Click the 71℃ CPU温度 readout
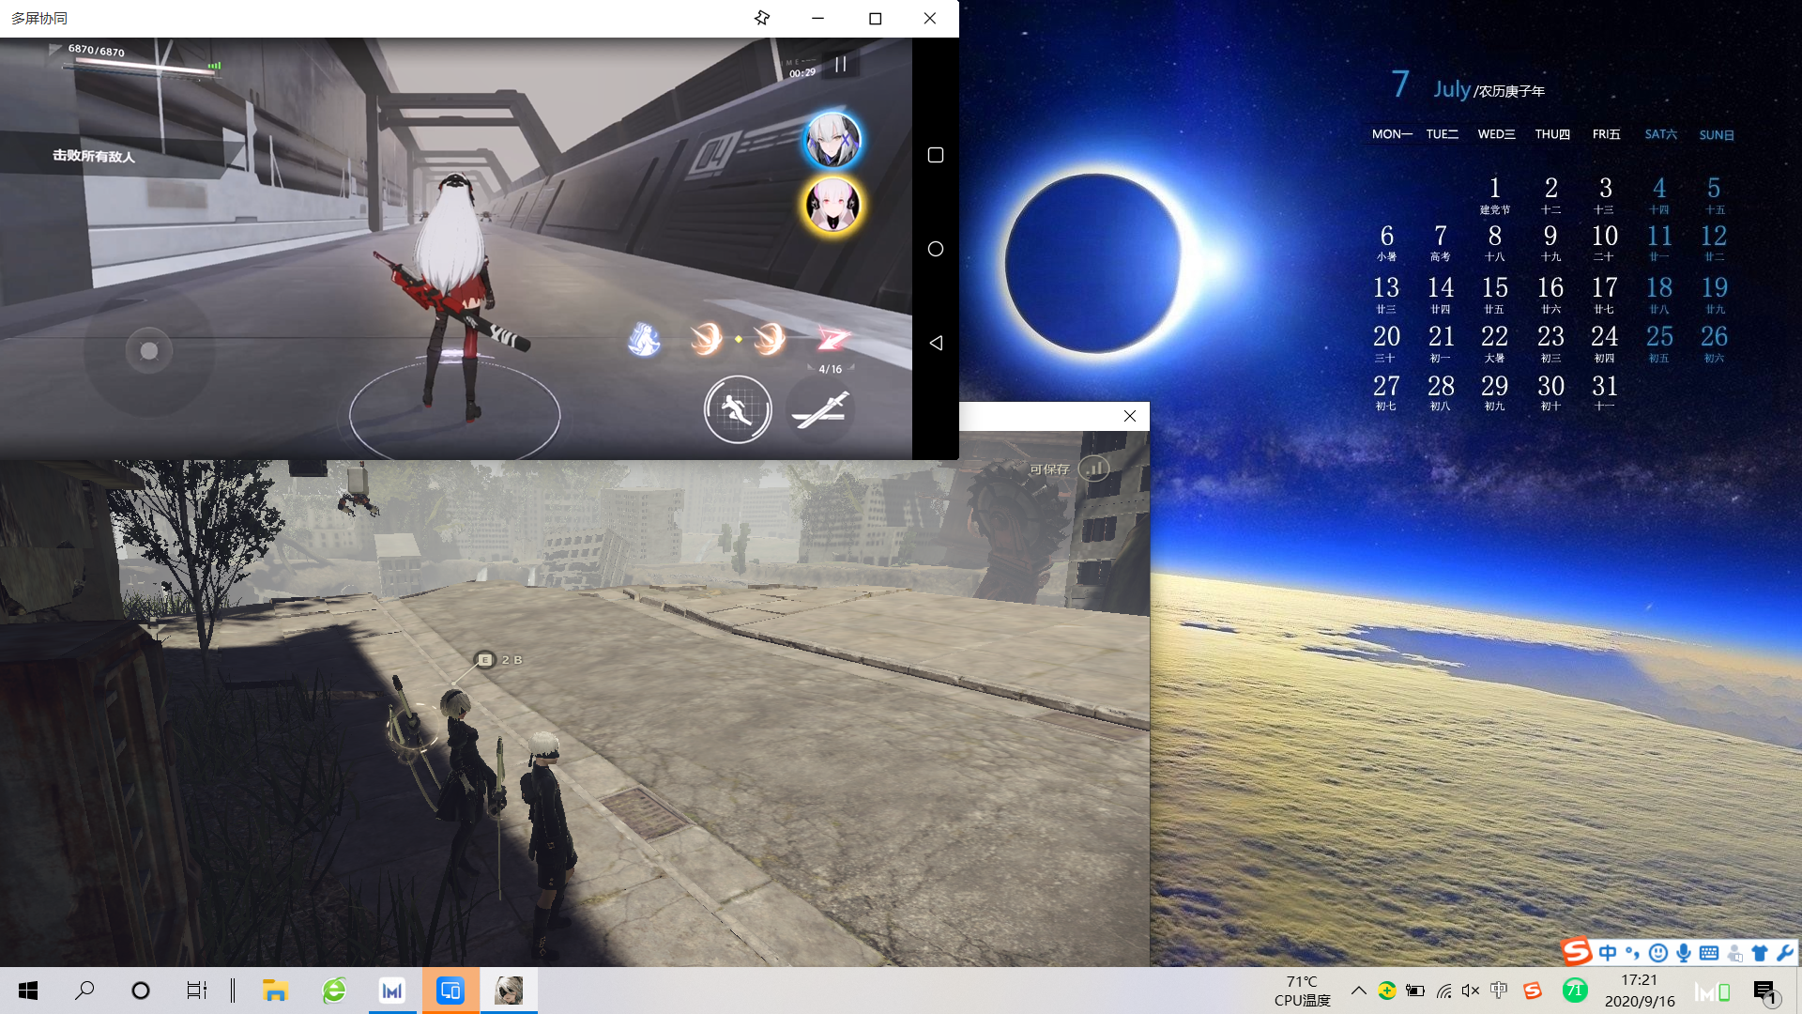Viewport: 1802px width, 1014px height. (1303, 991)
